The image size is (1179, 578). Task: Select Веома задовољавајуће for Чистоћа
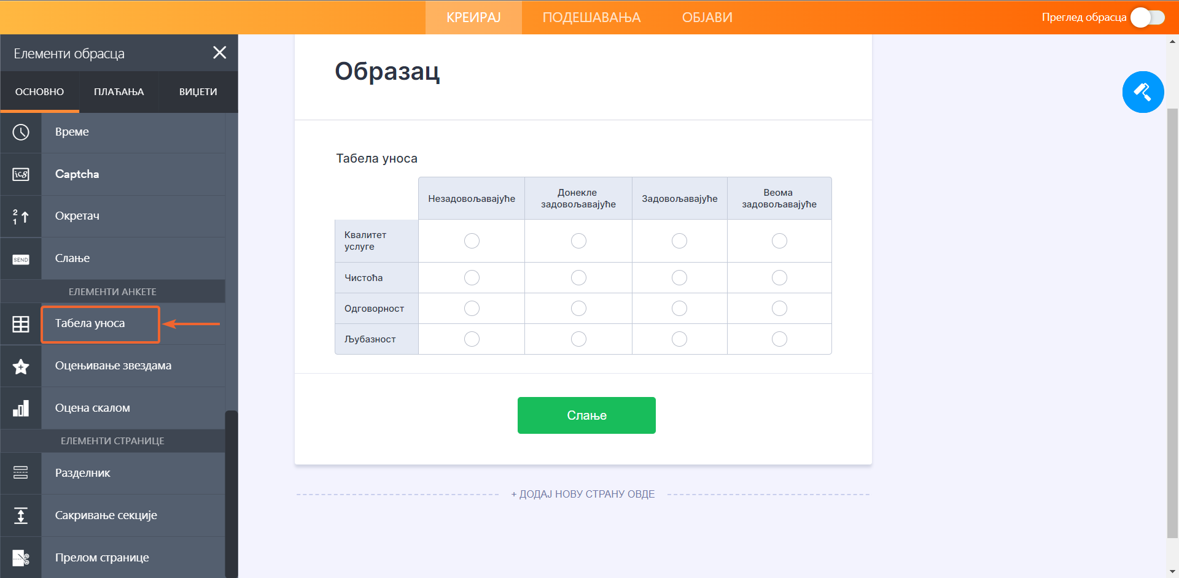779,277
